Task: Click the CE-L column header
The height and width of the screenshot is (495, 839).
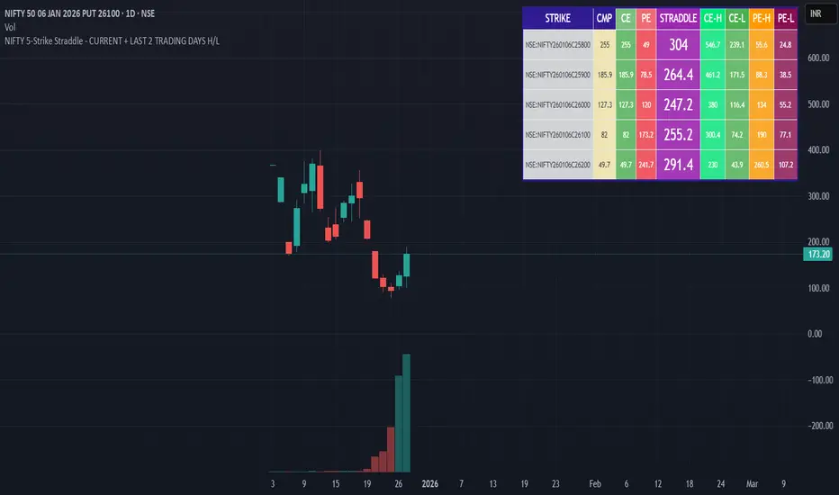Action: [x=736, y=18]
